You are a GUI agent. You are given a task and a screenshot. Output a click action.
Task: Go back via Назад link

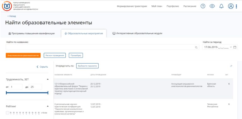[12, 16]
